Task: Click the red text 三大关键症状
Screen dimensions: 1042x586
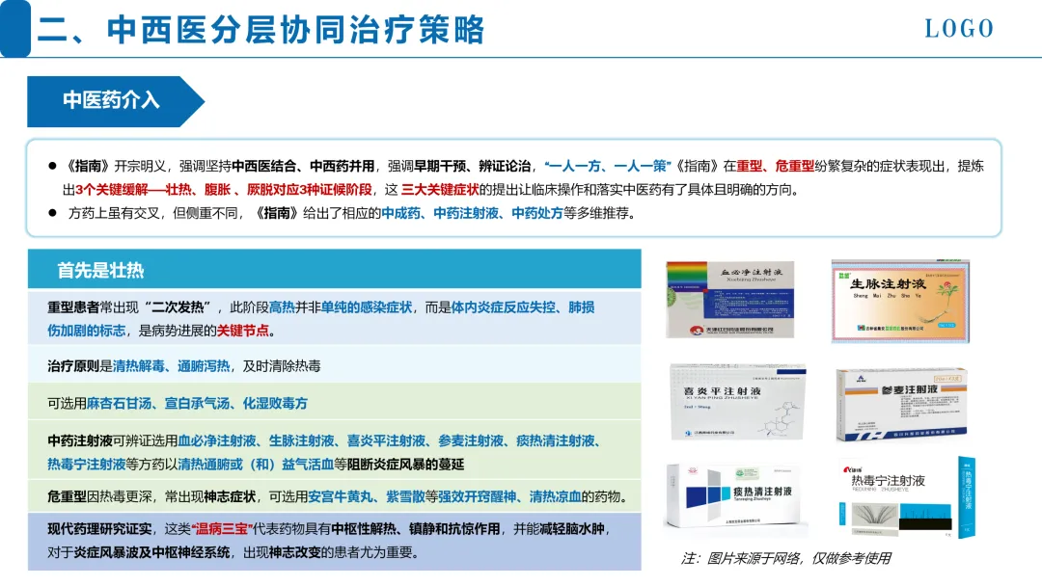Action: pos(439,189)
